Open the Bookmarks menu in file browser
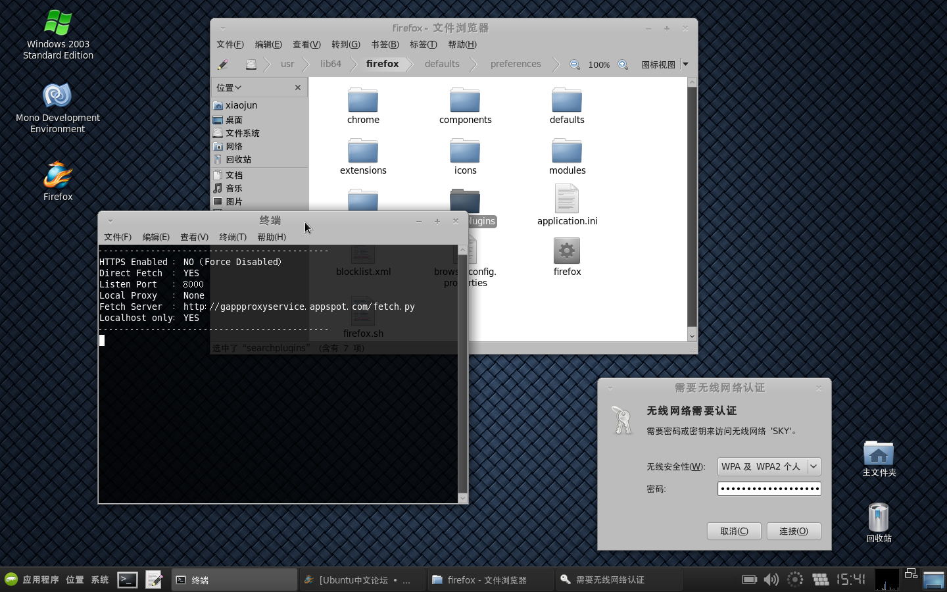This screenshot has height=592, width=947. pos(385,45)
